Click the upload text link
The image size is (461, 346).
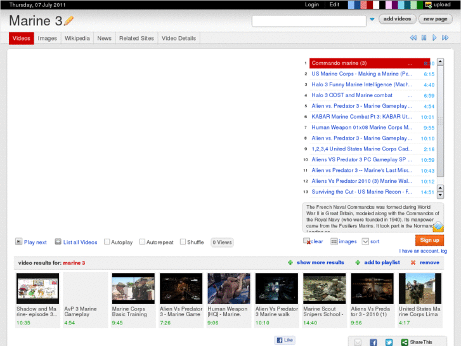[x=442, y=4]
